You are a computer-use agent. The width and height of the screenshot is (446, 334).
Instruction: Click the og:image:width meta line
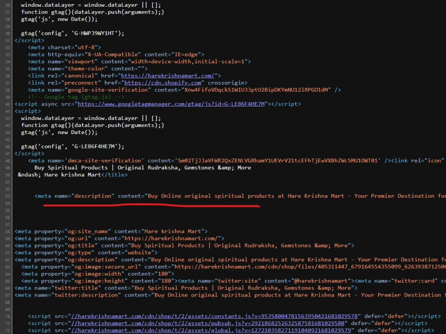(98, 274)
